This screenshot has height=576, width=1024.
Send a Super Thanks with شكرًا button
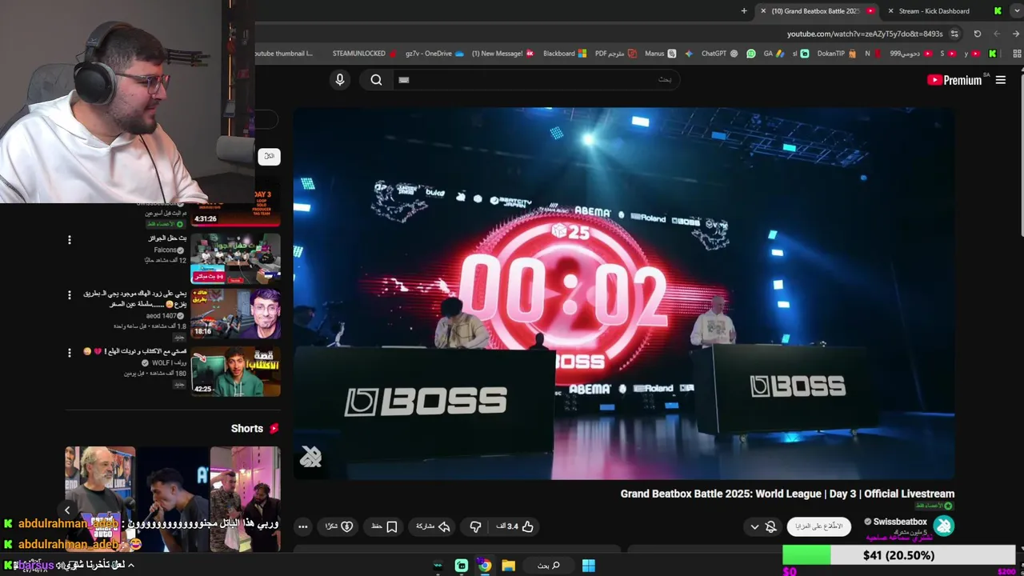[x=339, y=526]
